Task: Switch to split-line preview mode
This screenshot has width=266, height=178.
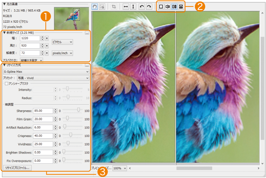Action: pos(167,6)
